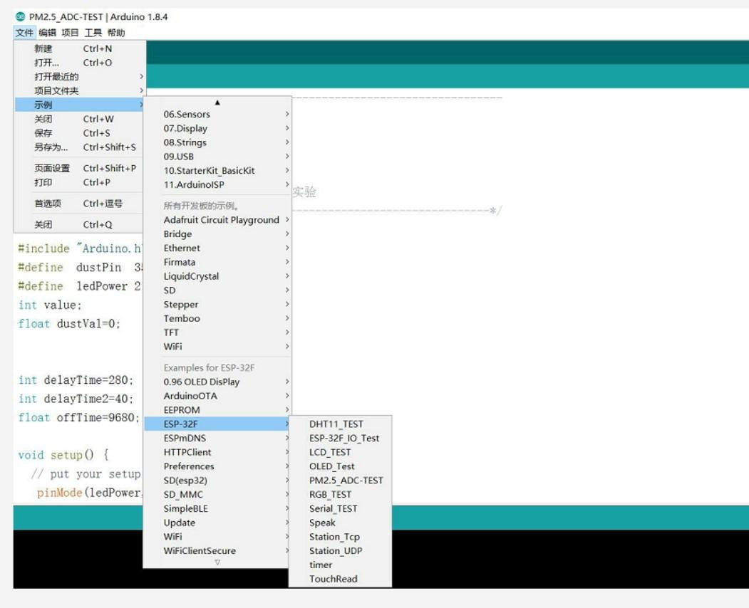
Task: Open Ethernet examples submenu
Action: [x=217, y=248]
